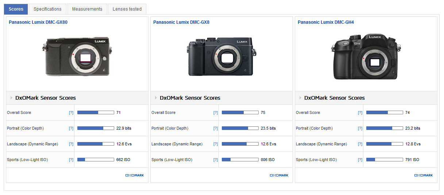Show help for GH4 Sports Low-Light ISO

360,160
